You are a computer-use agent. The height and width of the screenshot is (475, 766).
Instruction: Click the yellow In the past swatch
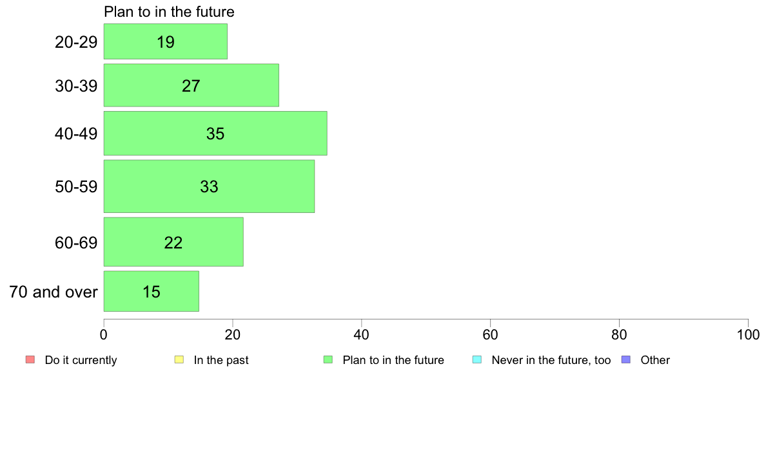pos(179,359)
